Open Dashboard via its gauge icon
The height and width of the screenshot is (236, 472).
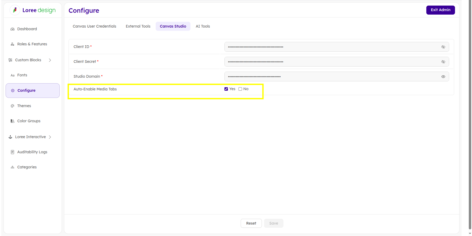click(x=12, y=29)
